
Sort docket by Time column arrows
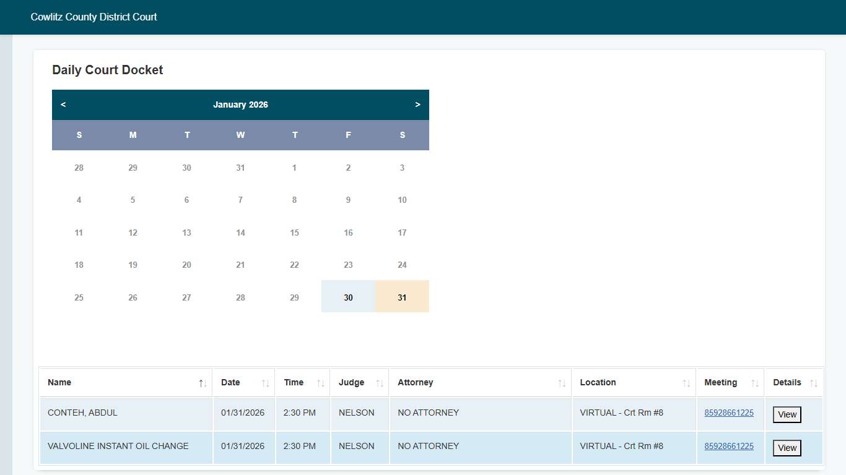320,383
